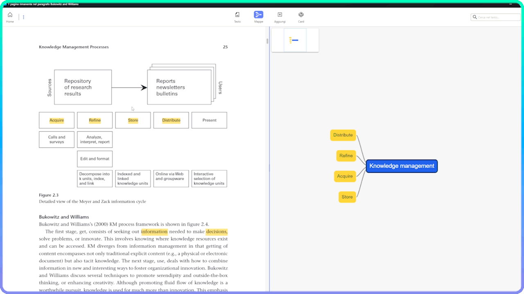Click highlighted word 'information' in the paragraph
524x294 pixels.
(x=154, y=232)
